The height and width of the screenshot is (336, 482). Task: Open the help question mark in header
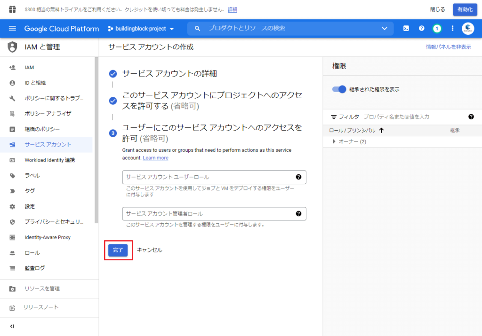click(x=421, y=29)
